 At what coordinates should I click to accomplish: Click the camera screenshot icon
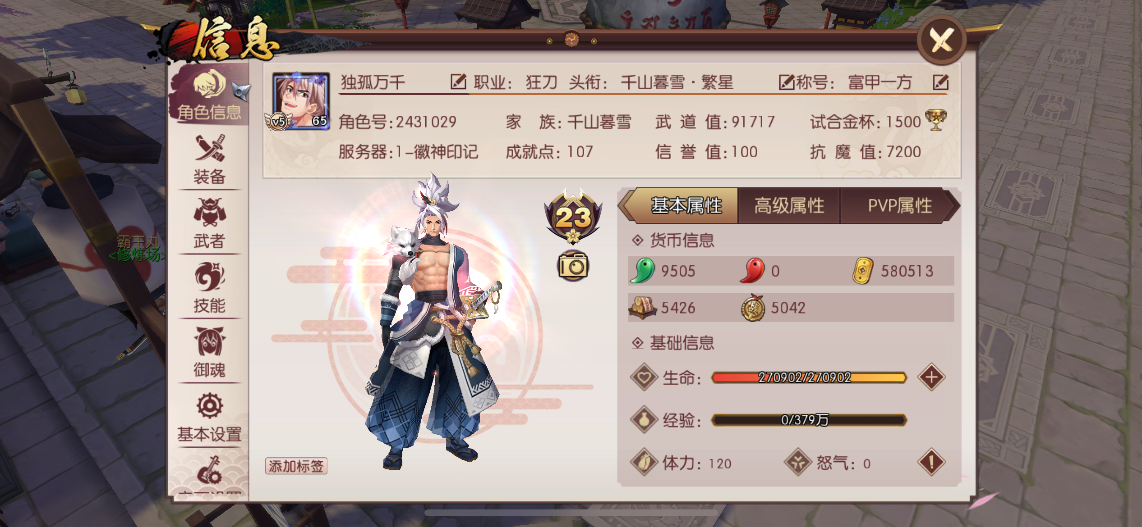coord(573,266)
